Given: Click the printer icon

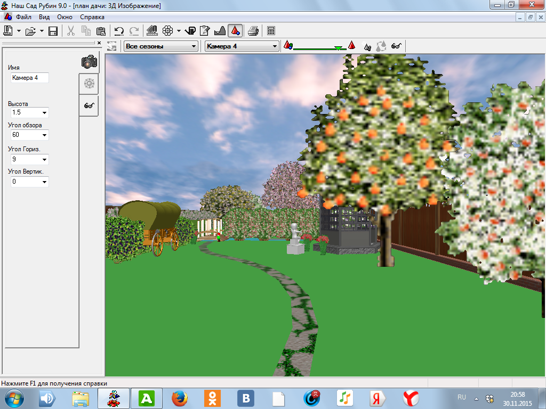Looking at the screenshot, I should [x=253, y=31].
